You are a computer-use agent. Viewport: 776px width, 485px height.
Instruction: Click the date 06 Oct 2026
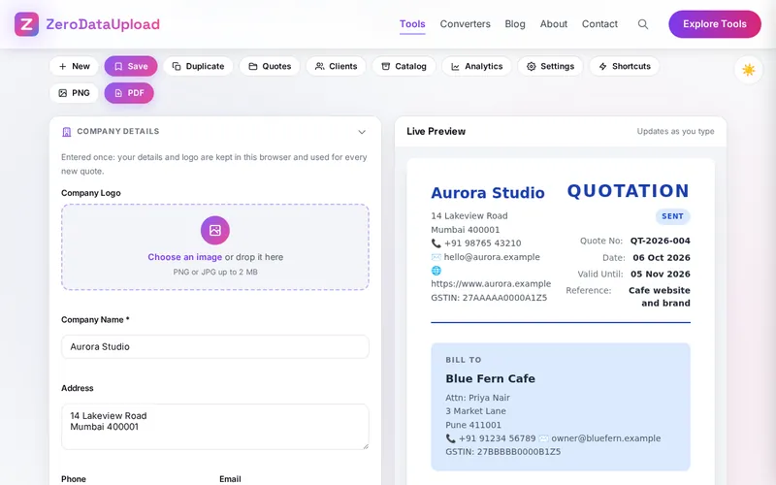pyautogui.click(x=662, y=258)
